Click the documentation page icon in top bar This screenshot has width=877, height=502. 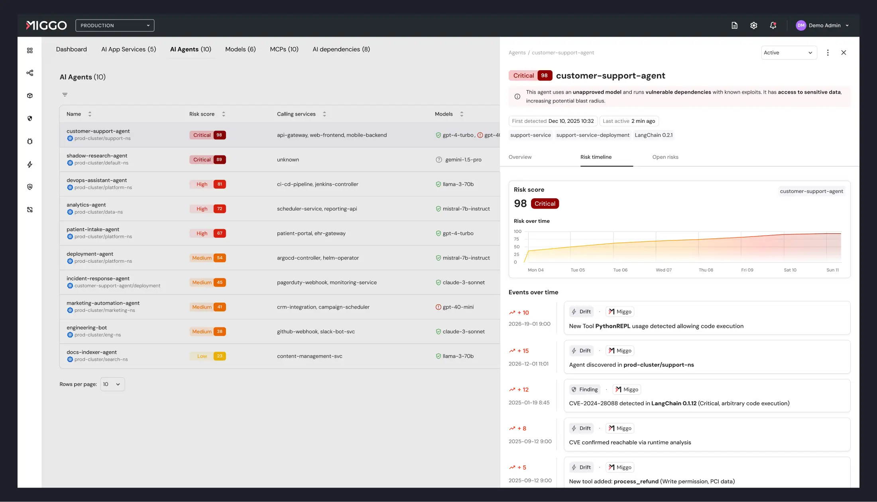pyautogui.click(x=735, y=25)
